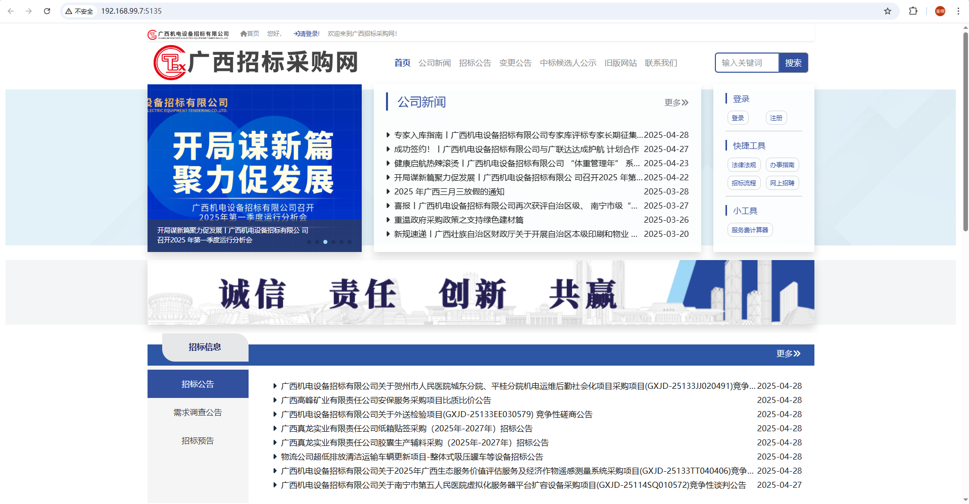Open the browser profile avatar
Screen dimensions: 969x504
coord(940,11)
